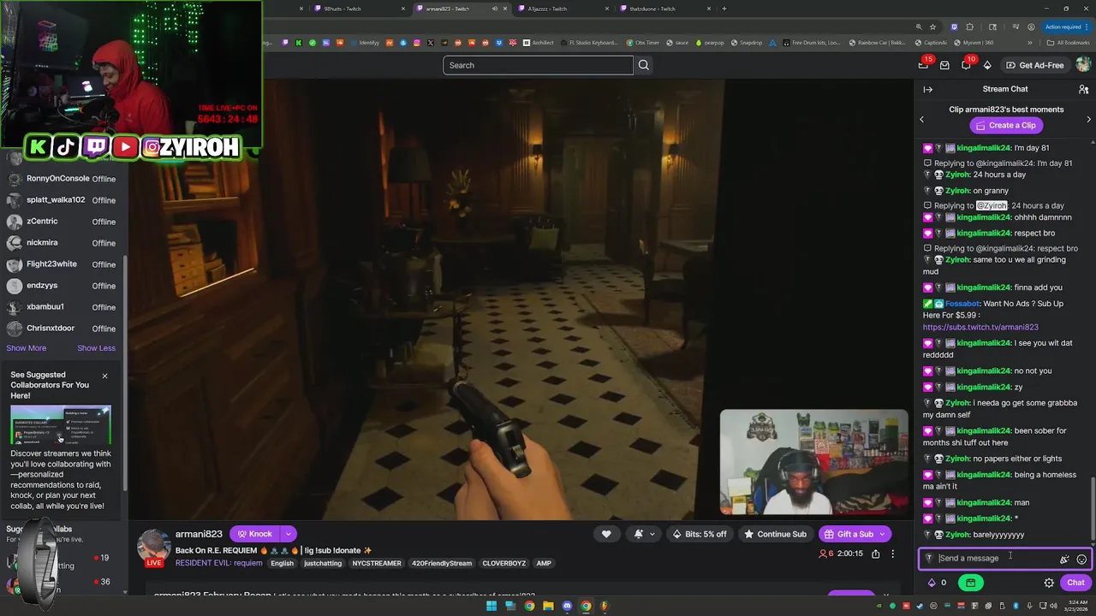Open RonnyOnConsole offline channel
The width and height of the screenshot is (1096, 616).
click(x=64, y=179)
